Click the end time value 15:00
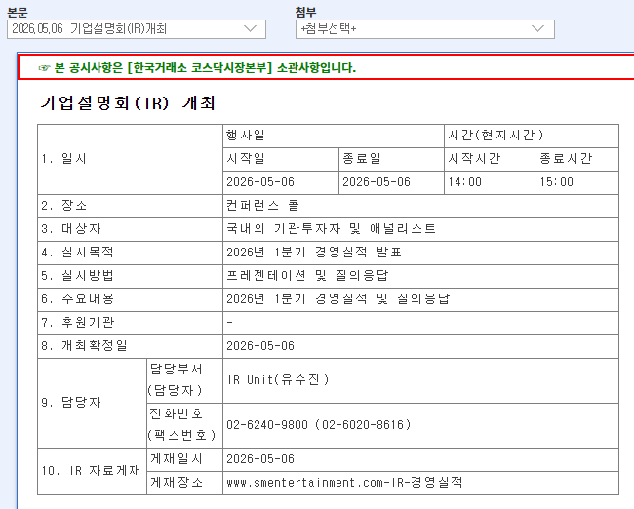634x509 pixels. click(x=557, y=182)
